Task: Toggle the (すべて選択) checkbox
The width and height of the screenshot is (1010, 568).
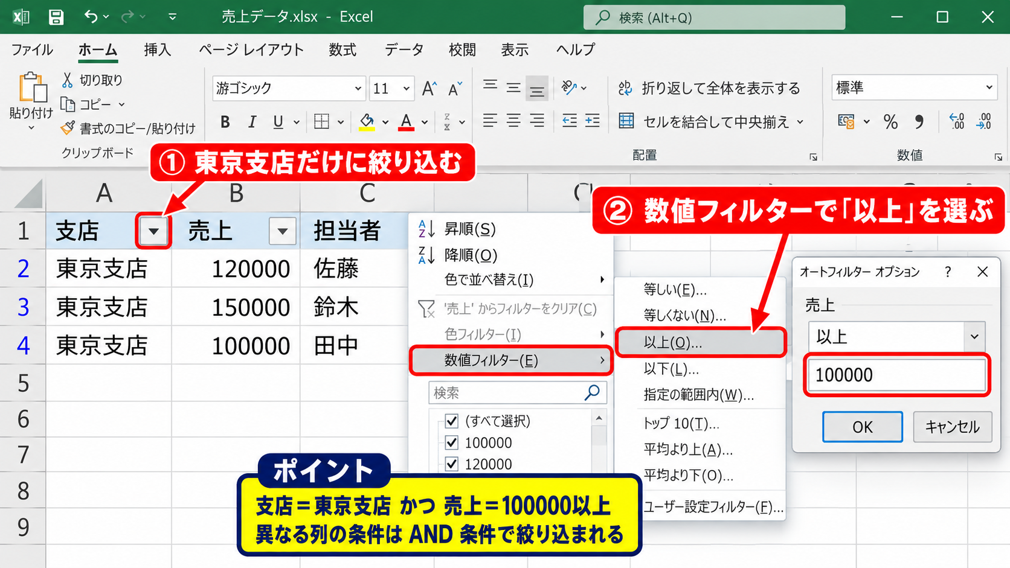Action: (451, 421)
